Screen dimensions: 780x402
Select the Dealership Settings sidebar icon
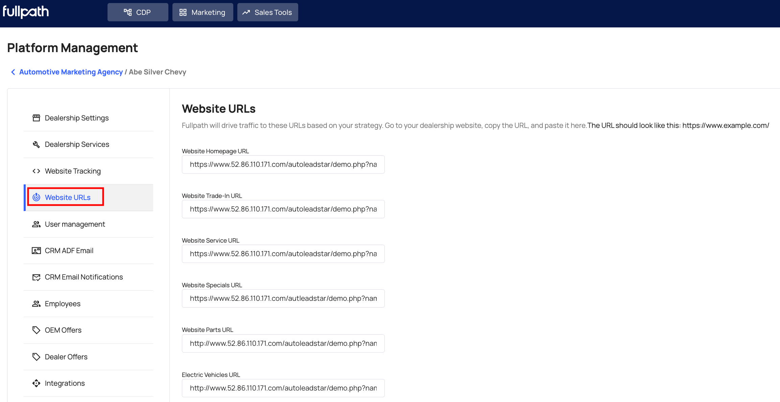tap(36, 118)
